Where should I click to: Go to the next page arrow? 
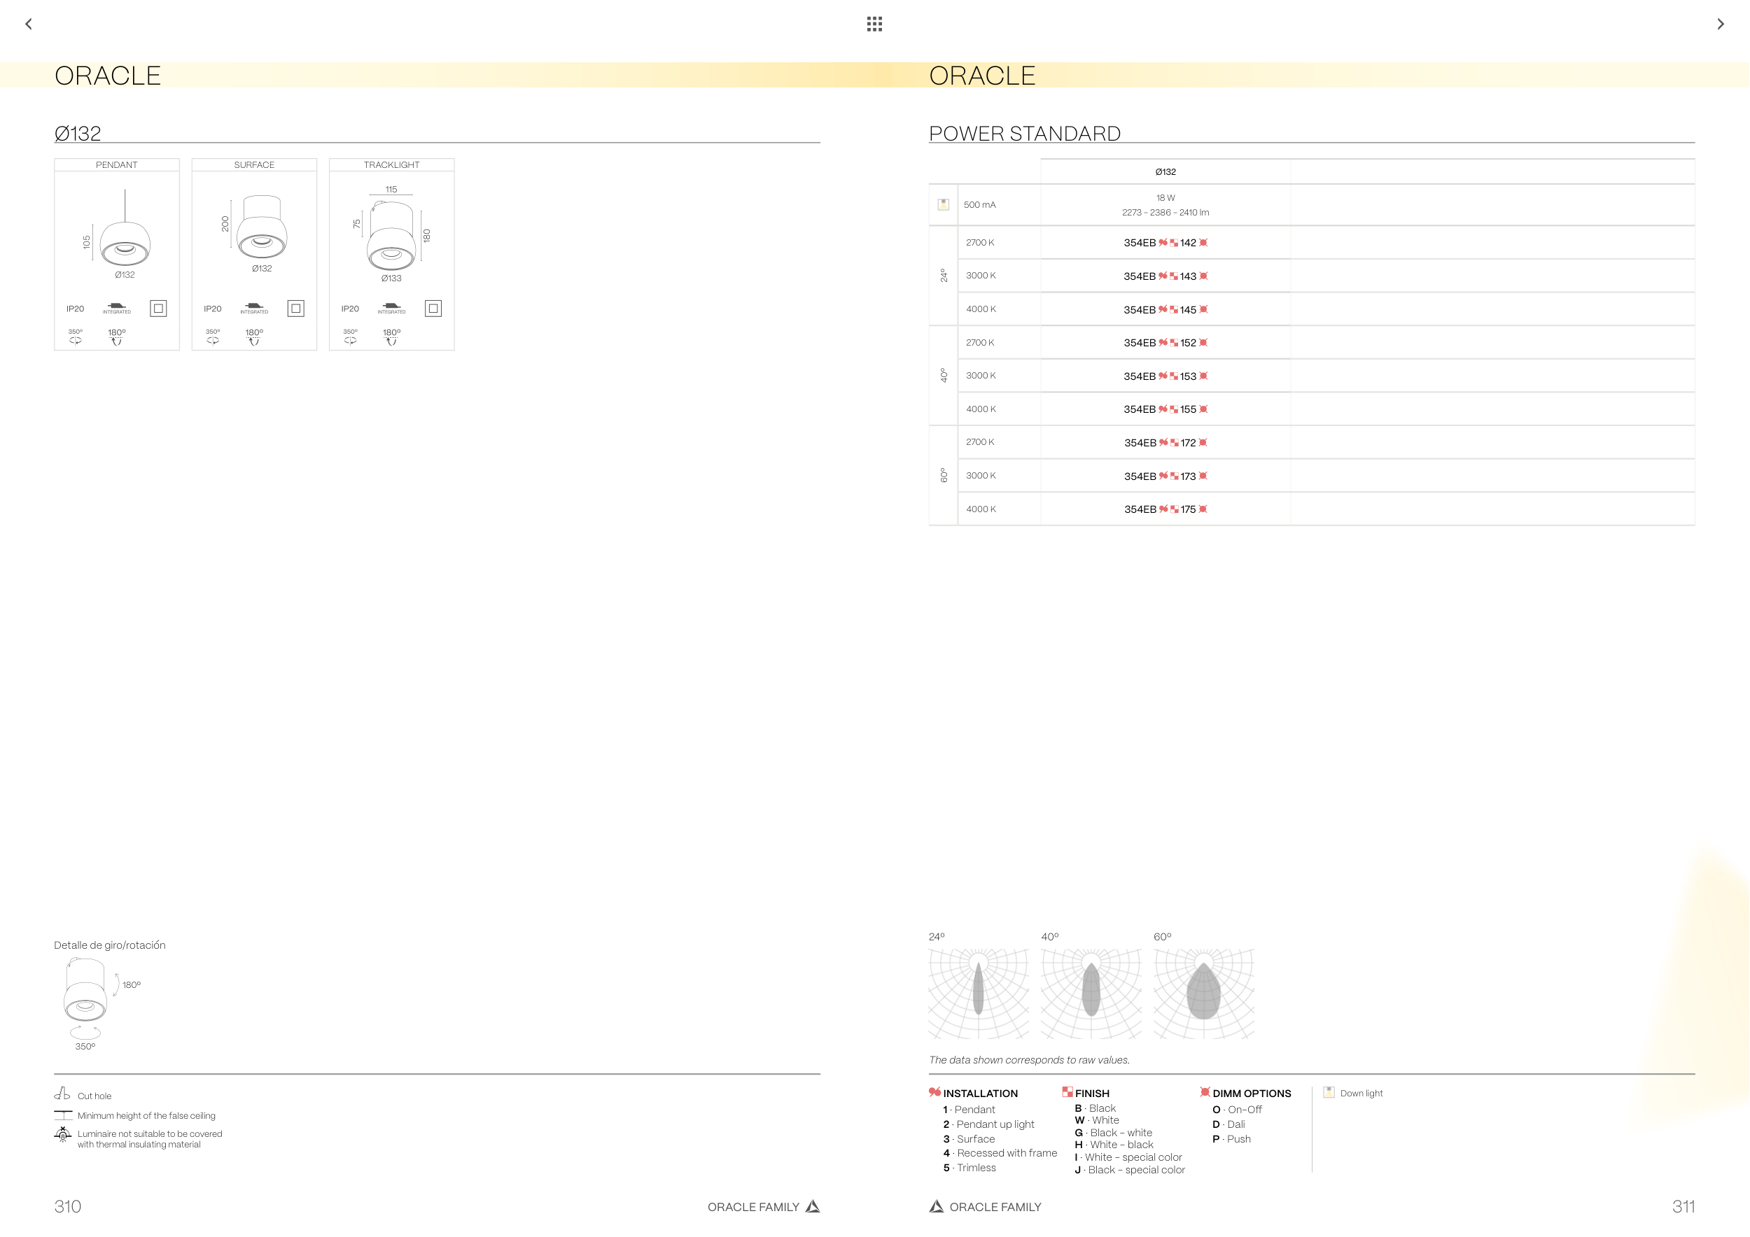1721,24
